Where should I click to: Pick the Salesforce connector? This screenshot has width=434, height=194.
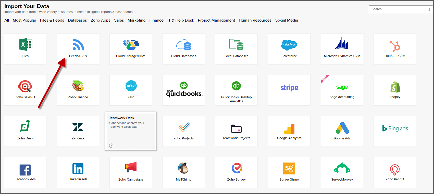tap(289, 49)
